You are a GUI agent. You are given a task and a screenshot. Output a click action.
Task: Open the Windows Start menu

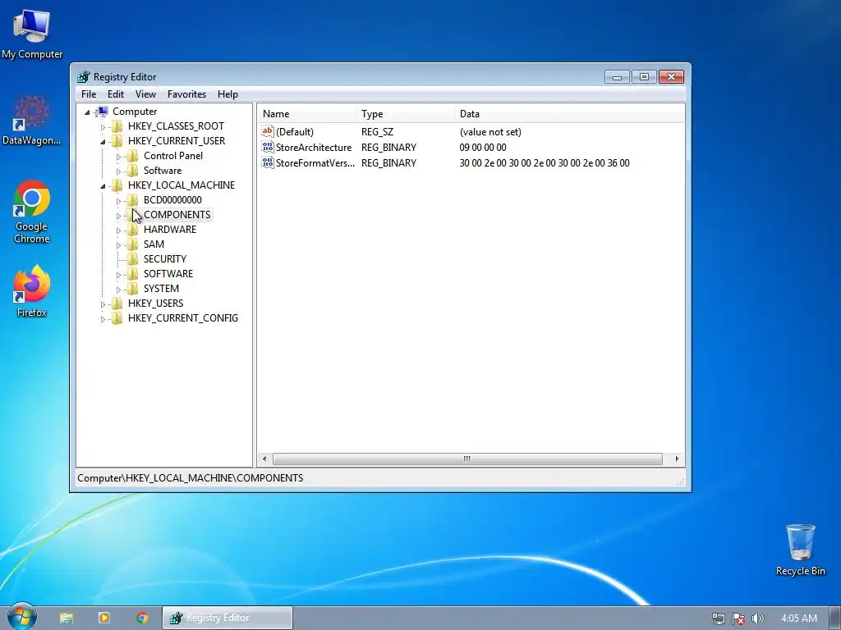[21, 617]
